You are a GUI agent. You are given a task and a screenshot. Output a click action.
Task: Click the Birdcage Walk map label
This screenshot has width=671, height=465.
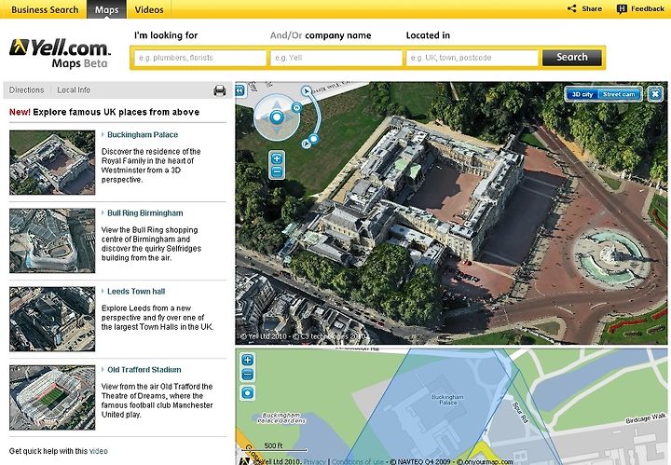pyautogui.click(x=646, y=417)
